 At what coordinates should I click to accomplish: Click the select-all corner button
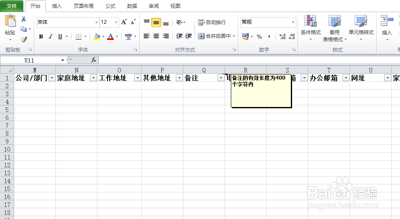click(x=7, y=70)
